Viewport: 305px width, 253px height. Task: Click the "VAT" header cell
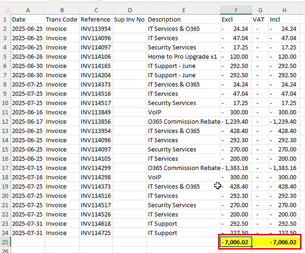coord(260,19)
